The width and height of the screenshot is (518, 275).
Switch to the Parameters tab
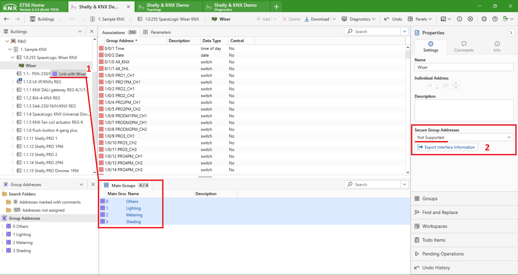pos(157,32)
